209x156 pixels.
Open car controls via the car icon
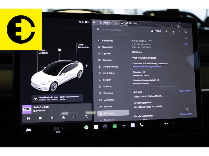point(28,130)
